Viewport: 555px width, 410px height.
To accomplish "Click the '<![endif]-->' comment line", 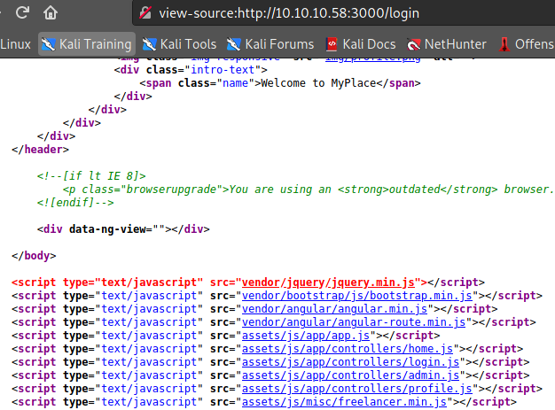I will click(75, 203).
